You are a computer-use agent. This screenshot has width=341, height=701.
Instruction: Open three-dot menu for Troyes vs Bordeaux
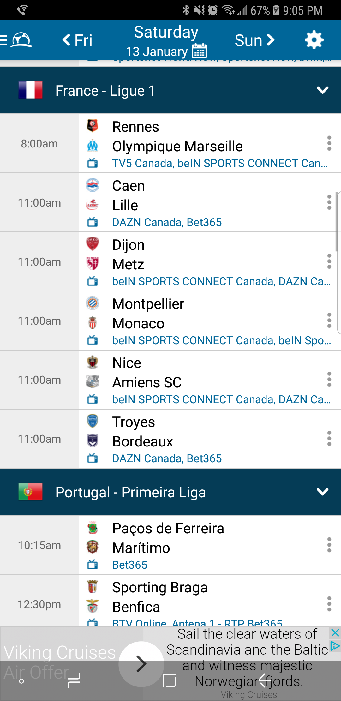(329, 439)
